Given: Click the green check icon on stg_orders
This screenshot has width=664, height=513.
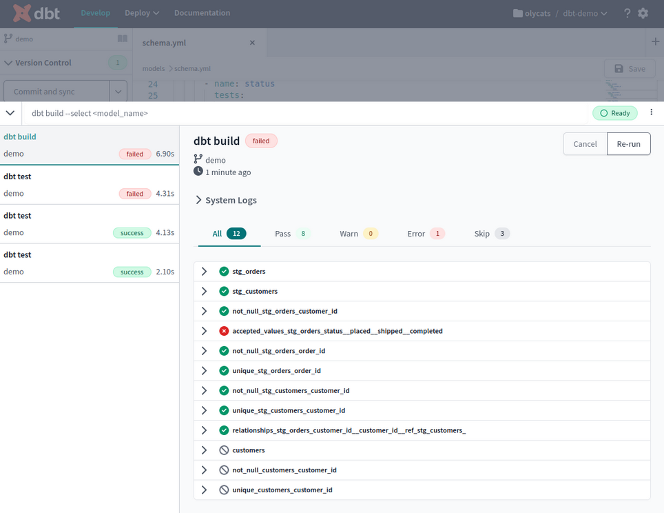Looking at the screenshot, I should pyautogui.click(x=224, y=272).
